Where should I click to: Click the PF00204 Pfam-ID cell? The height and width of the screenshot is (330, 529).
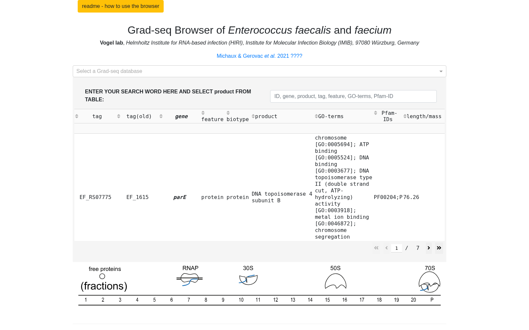click(x=388, y=197)
